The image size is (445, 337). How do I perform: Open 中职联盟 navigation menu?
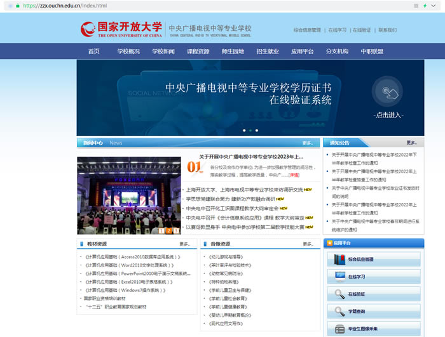pyautogui.click(x=372, y=51)
